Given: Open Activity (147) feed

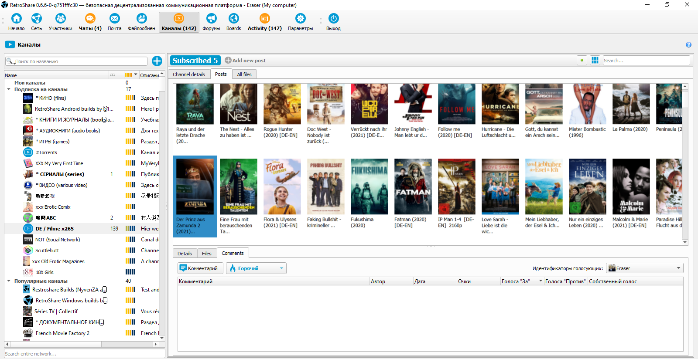Looking at the screenshot, I should (x=265, y=22).
